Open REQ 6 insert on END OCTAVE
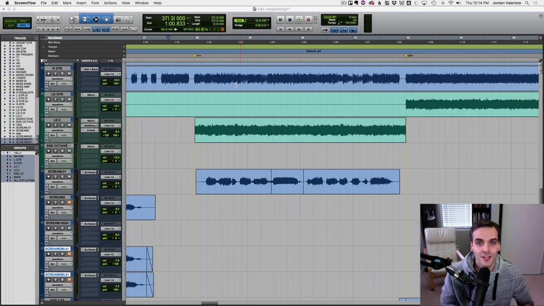This screenshot has height=306, width=544. [90, 146]
